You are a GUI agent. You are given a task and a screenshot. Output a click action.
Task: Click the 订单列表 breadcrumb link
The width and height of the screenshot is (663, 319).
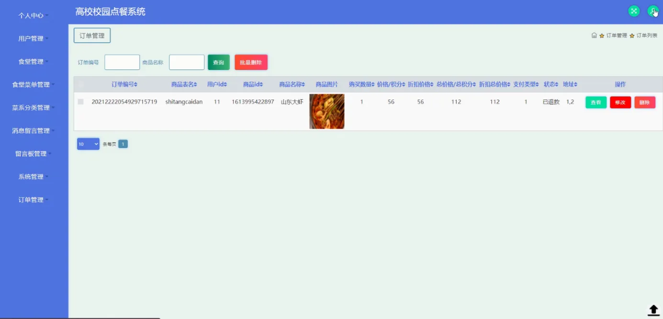[x=647, y=36]
